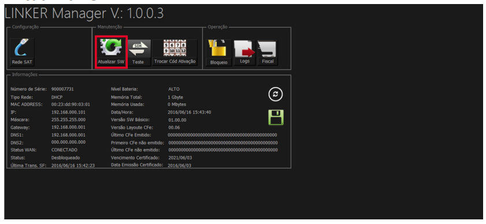Screen dimensions: 486x224
Task: Select the DHCP network type value
Action: 57,97
